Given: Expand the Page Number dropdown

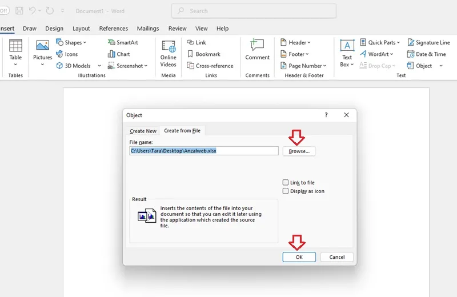Looking at the screenshot, I should click(303, 66).
